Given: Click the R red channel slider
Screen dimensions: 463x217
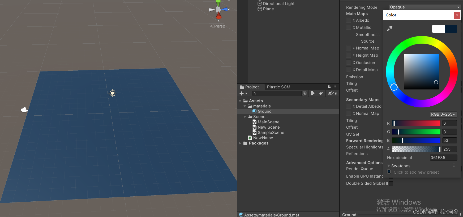Looking at the screenshot, I should tap(416, 123).
